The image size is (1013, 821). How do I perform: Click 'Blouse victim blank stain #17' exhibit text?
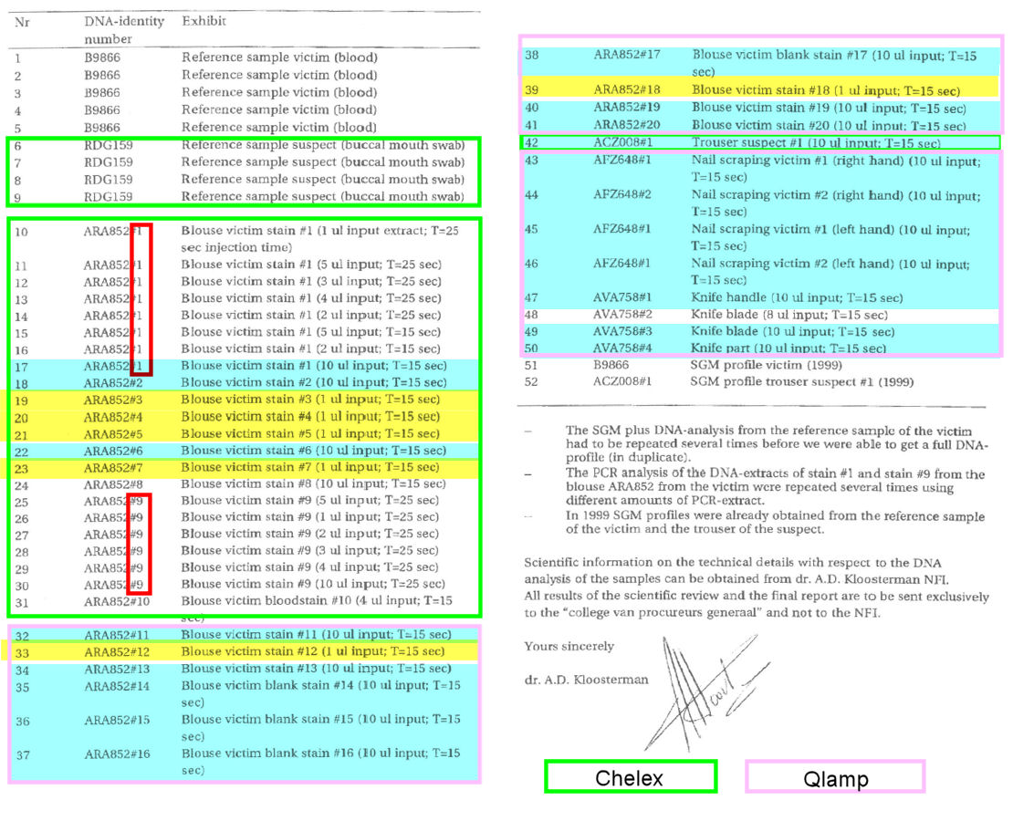coord(779,56)
